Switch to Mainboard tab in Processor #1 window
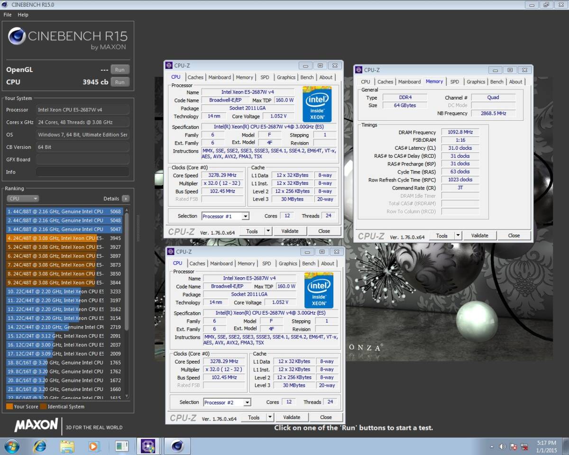Viewport: 569px width, 455px height. tap(220, 77)
